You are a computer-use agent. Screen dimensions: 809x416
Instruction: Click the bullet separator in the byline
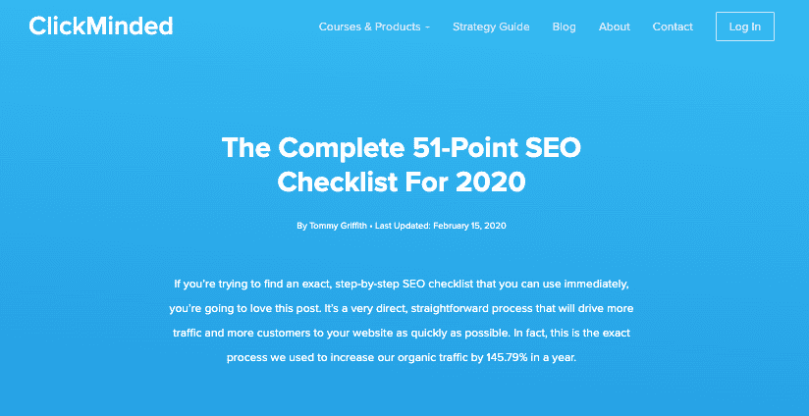pyautogui.click(x=372, y=226)
